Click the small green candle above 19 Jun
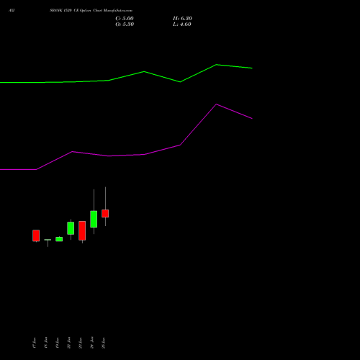360x360 pixels. tap(59, 239)
